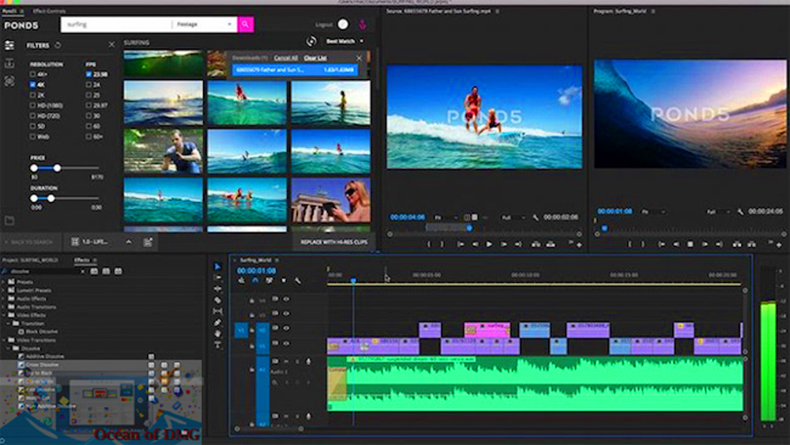This screenshot has height=445, width=790.
Task: Click Overwrite button in Source monitor transport
Action: coord(551,244)
